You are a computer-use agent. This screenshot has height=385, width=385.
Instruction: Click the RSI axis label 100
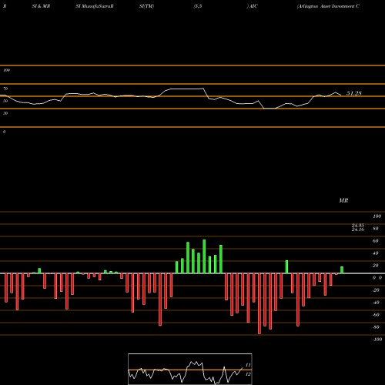click(x=6, y=70)
